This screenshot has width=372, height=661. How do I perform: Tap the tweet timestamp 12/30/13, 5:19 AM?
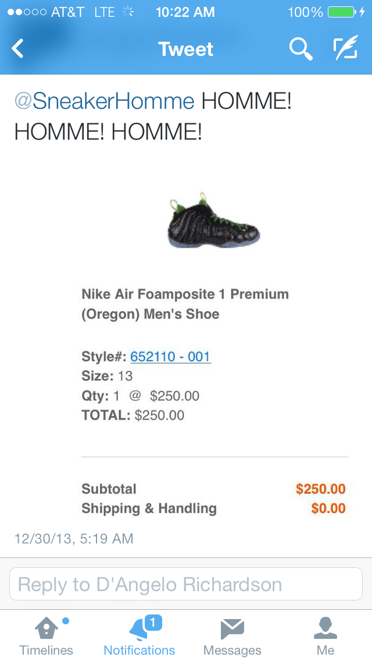click(x=74, y=539)
